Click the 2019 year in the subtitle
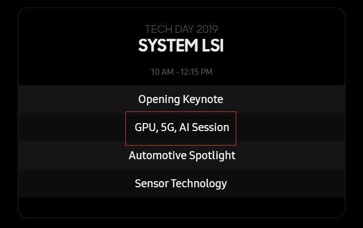Viewport: 363px width, 228px height. pyautogui.click(x=207, y=29)
